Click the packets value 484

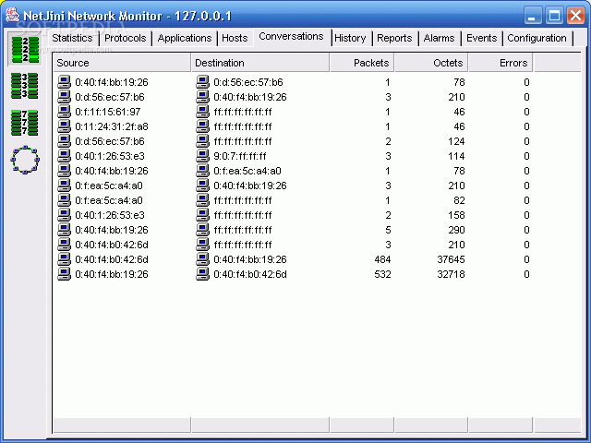coord(382,259)
